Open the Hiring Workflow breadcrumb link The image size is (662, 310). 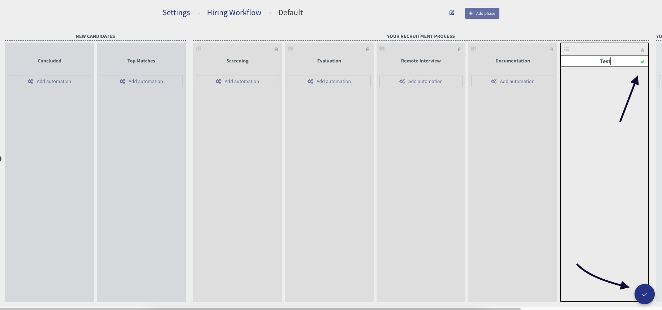coord(234,13)
